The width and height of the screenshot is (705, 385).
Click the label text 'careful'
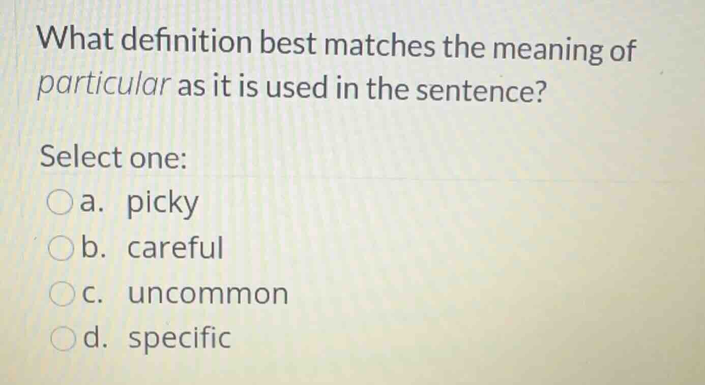click(175, 248)
